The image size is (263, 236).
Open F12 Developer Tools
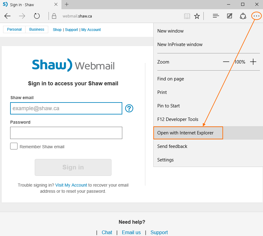(208, 119)
